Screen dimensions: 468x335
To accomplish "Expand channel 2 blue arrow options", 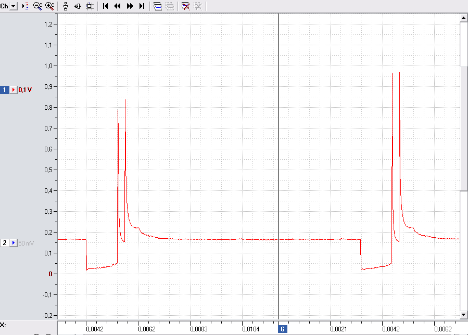I will tap(14, 243).
